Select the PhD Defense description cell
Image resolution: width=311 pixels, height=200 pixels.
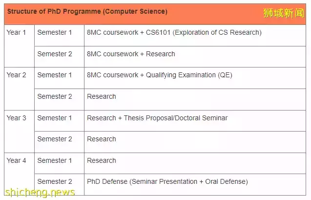click(x=167, y=181)
